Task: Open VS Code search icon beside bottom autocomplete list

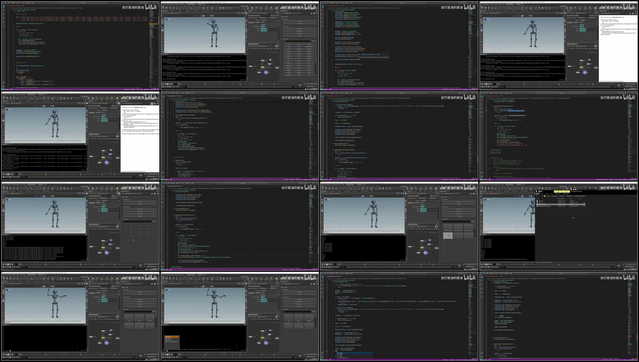Action: [322, 281]
